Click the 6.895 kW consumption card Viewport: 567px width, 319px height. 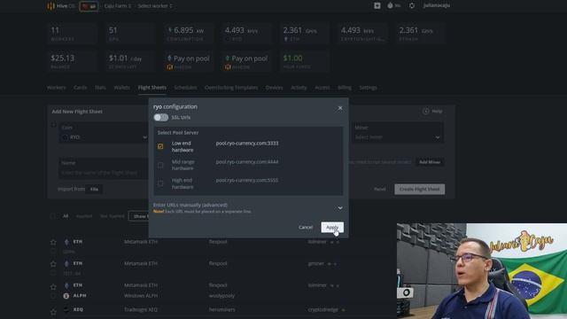pyautogui.click(x=189, y=34)
